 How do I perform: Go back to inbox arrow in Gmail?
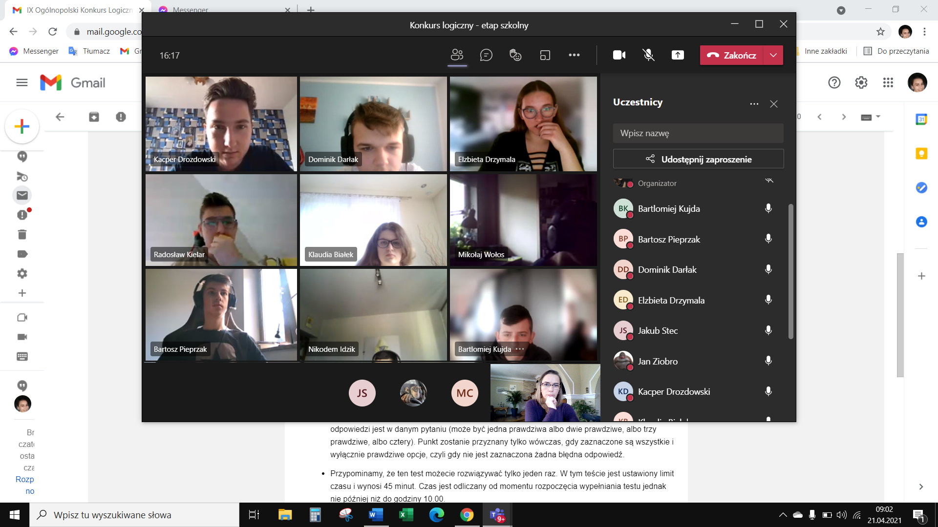pyautogui.click(x=60, y=117)
